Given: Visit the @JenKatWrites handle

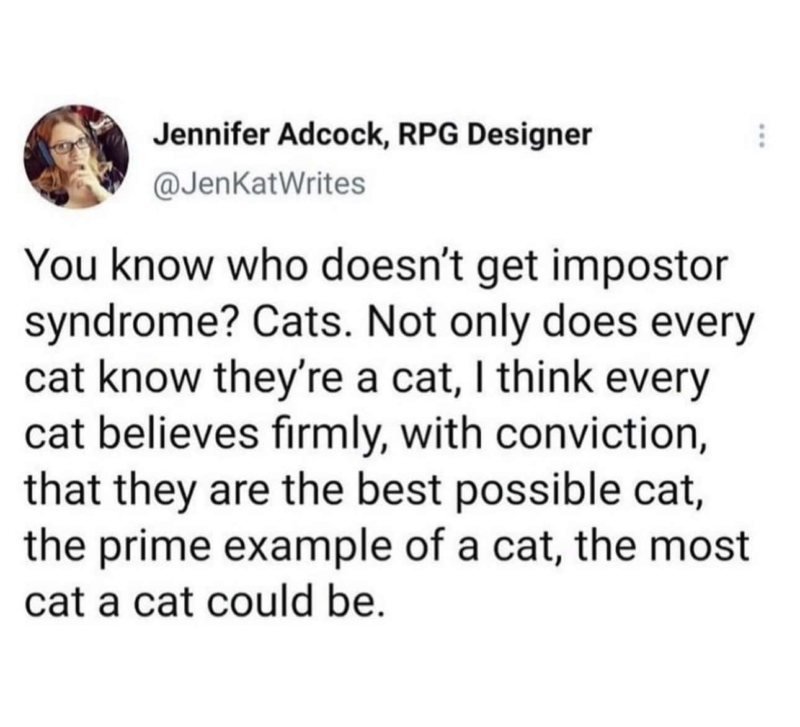Looking at the screenshot, I should point(259,183).
